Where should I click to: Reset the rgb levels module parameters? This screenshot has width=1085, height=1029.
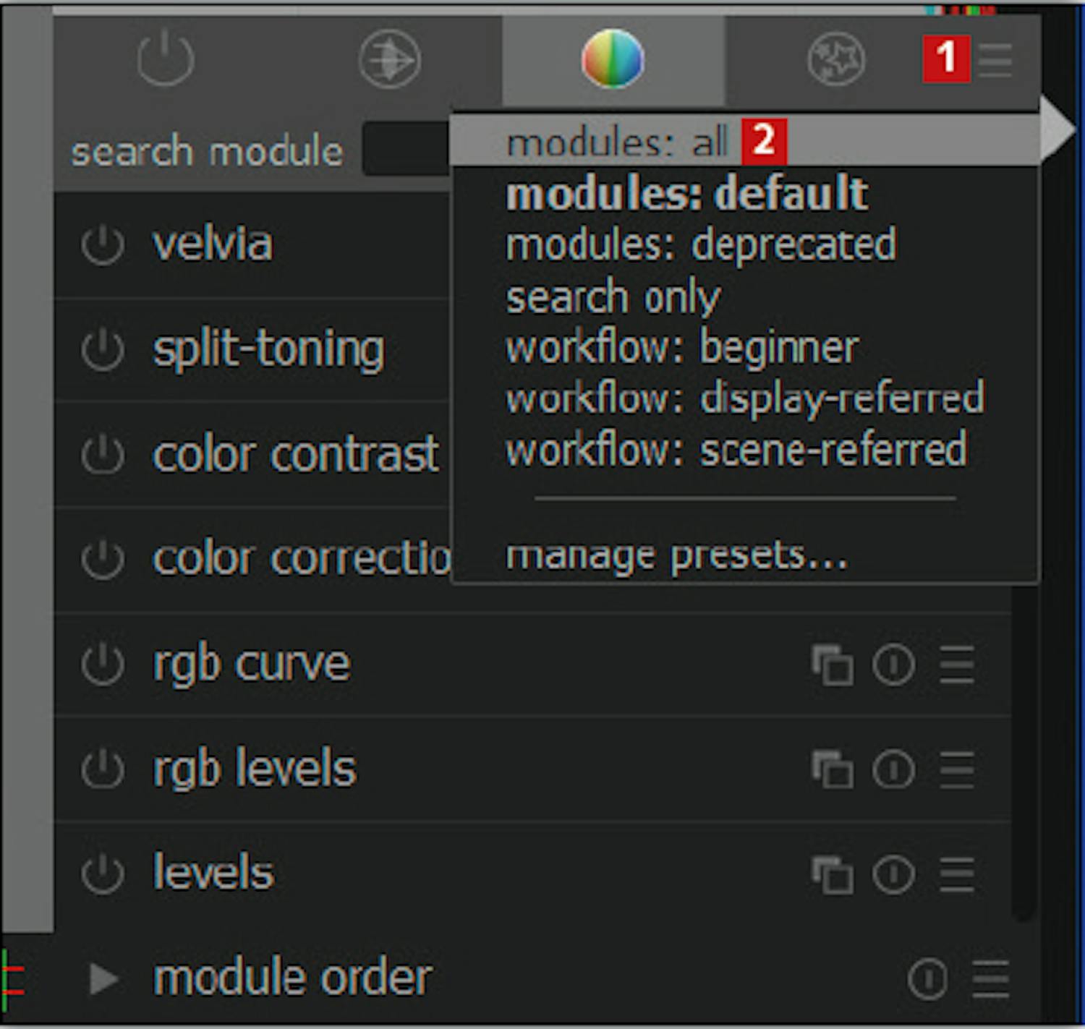pyautogui.click(x=894, y=769)
